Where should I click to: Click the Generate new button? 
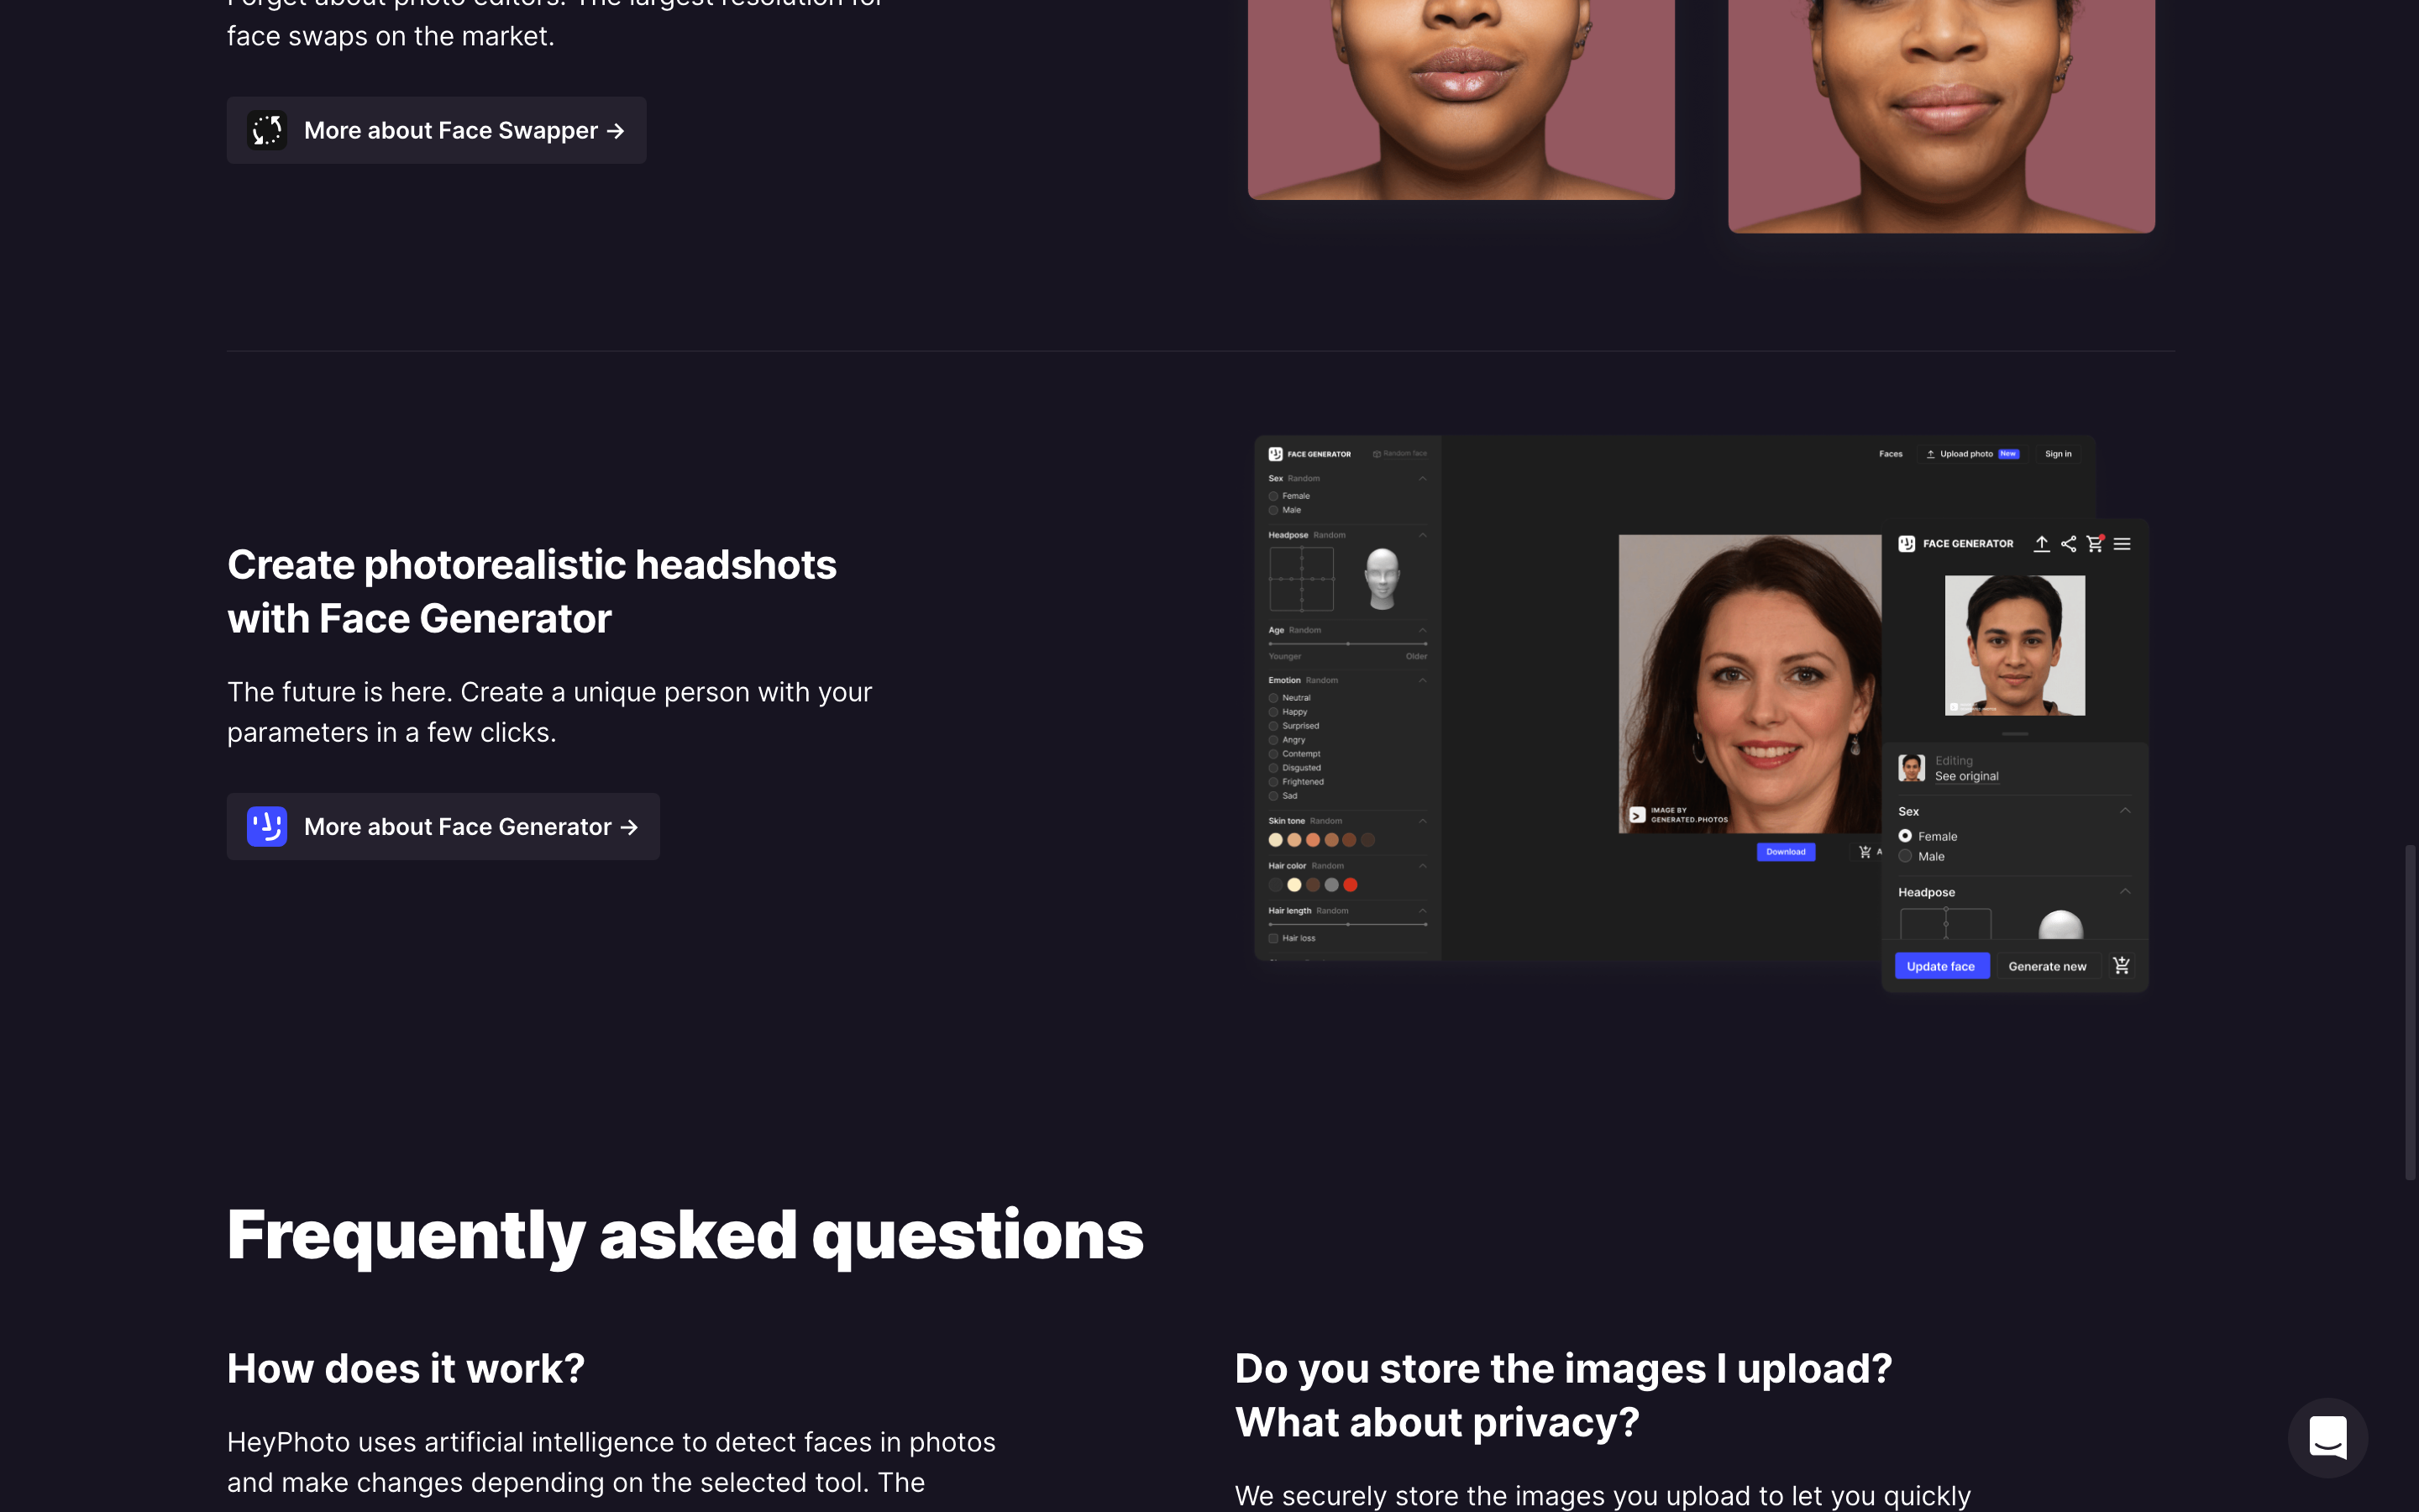tap(2047, 966)
